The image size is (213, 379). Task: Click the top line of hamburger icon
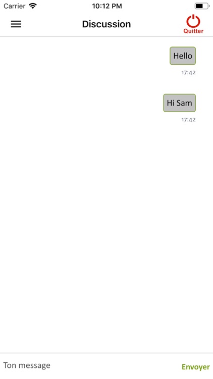16,21
